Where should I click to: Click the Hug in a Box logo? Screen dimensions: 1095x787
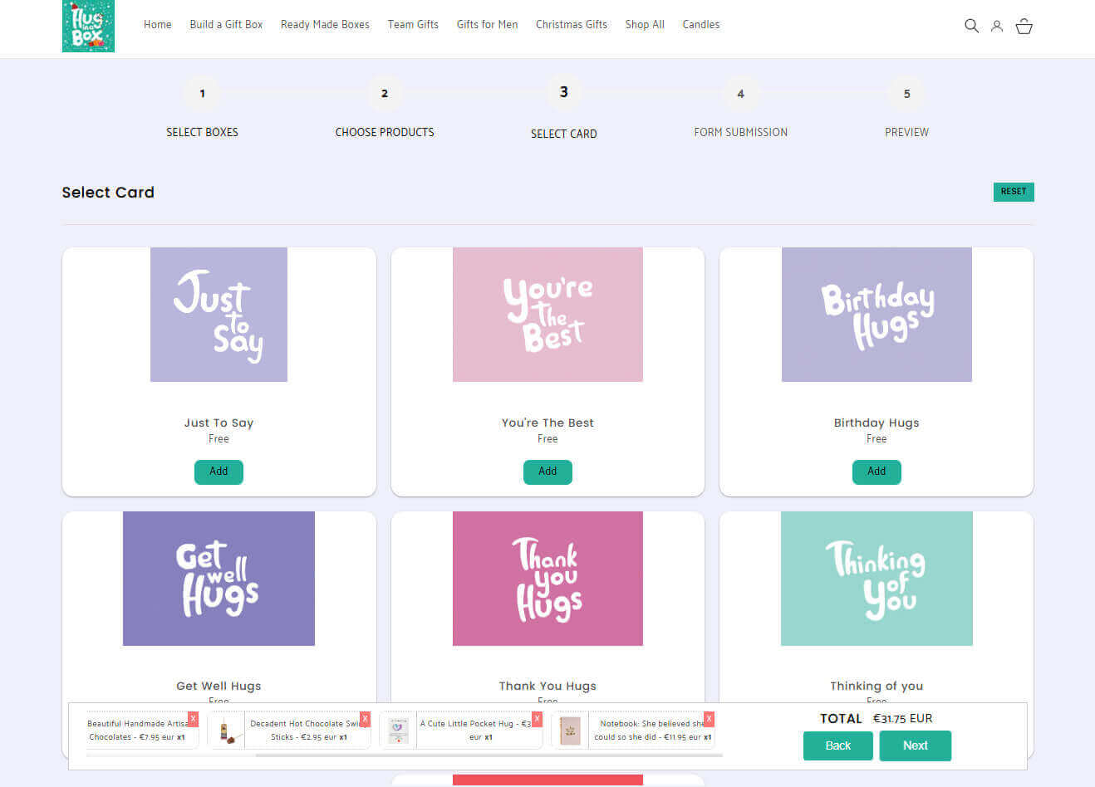88,26
